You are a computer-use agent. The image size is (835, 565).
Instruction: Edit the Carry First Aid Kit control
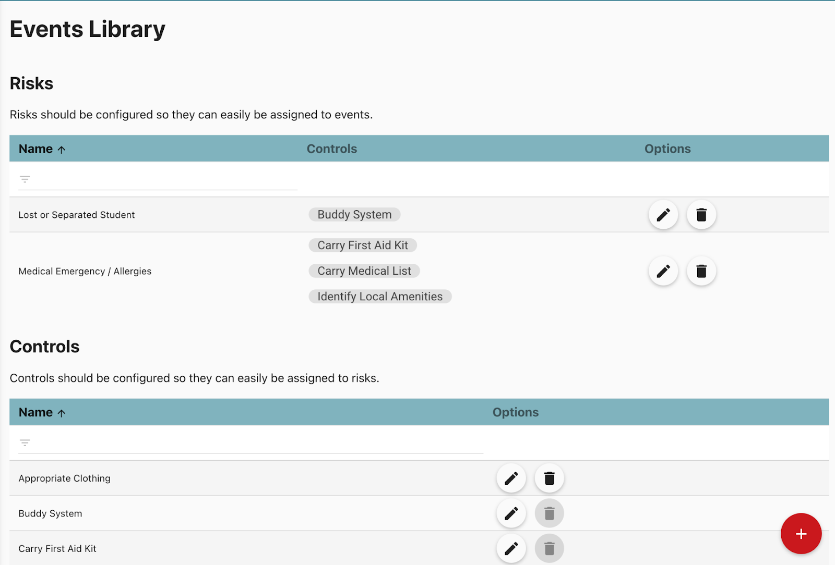click(511, 548)
